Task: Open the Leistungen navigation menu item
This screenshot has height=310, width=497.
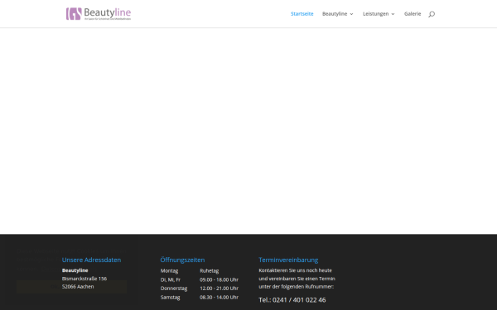Action: click(375, 13)
